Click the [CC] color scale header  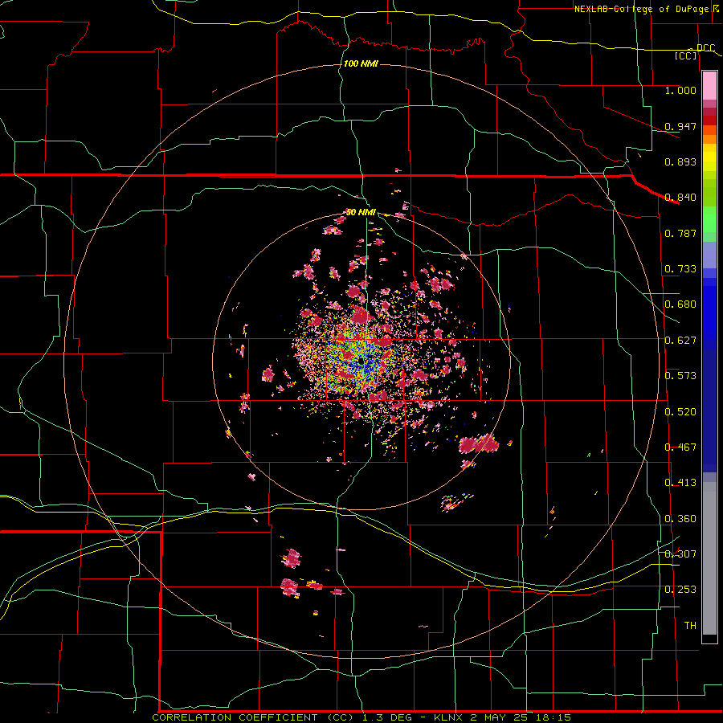pos(686,55)
